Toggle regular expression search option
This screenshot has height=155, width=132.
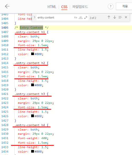tap(86, 17)
